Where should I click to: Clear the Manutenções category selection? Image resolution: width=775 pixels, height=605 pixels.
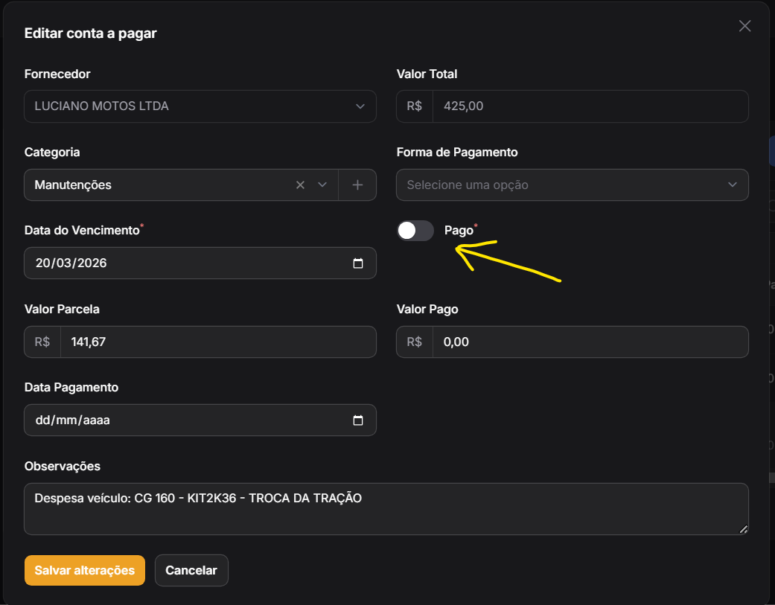300,185
